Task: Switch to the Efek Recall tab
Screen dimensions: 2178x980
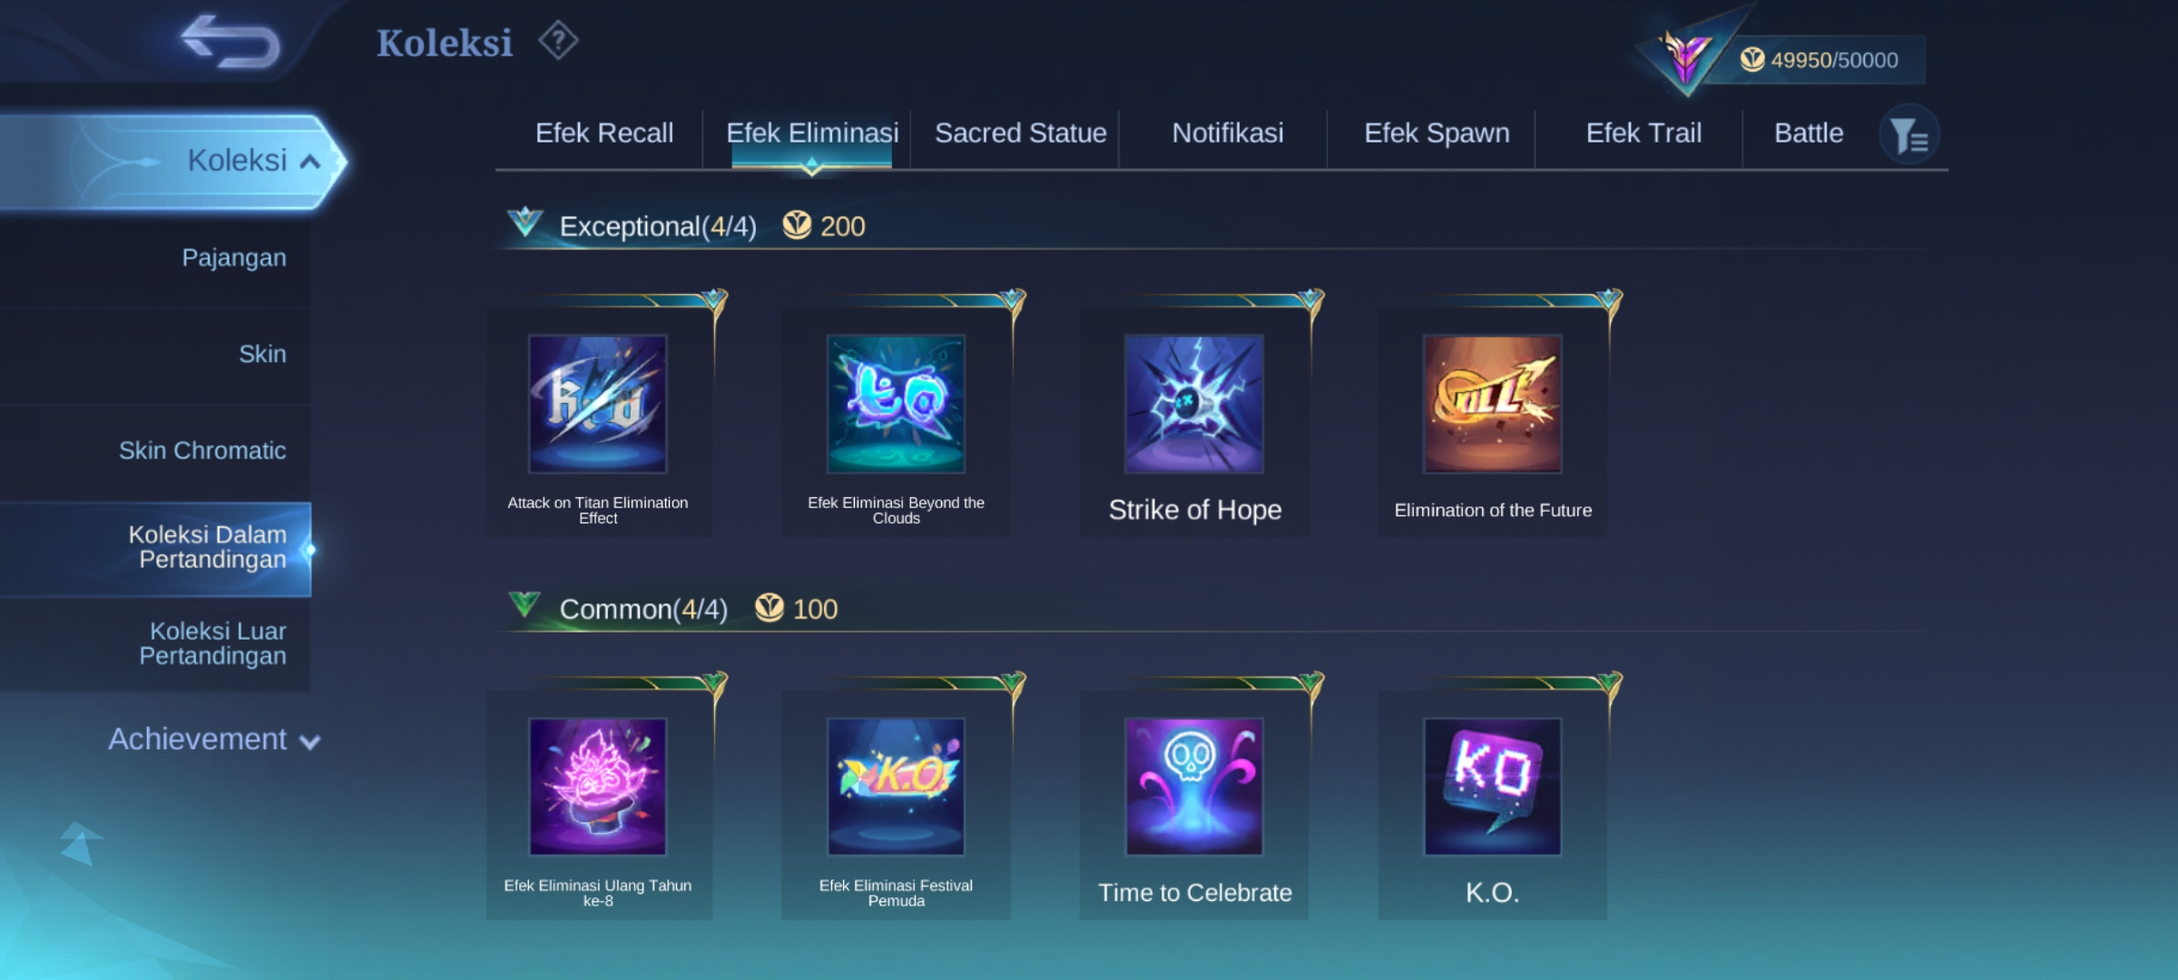Action: coord(604,133)
